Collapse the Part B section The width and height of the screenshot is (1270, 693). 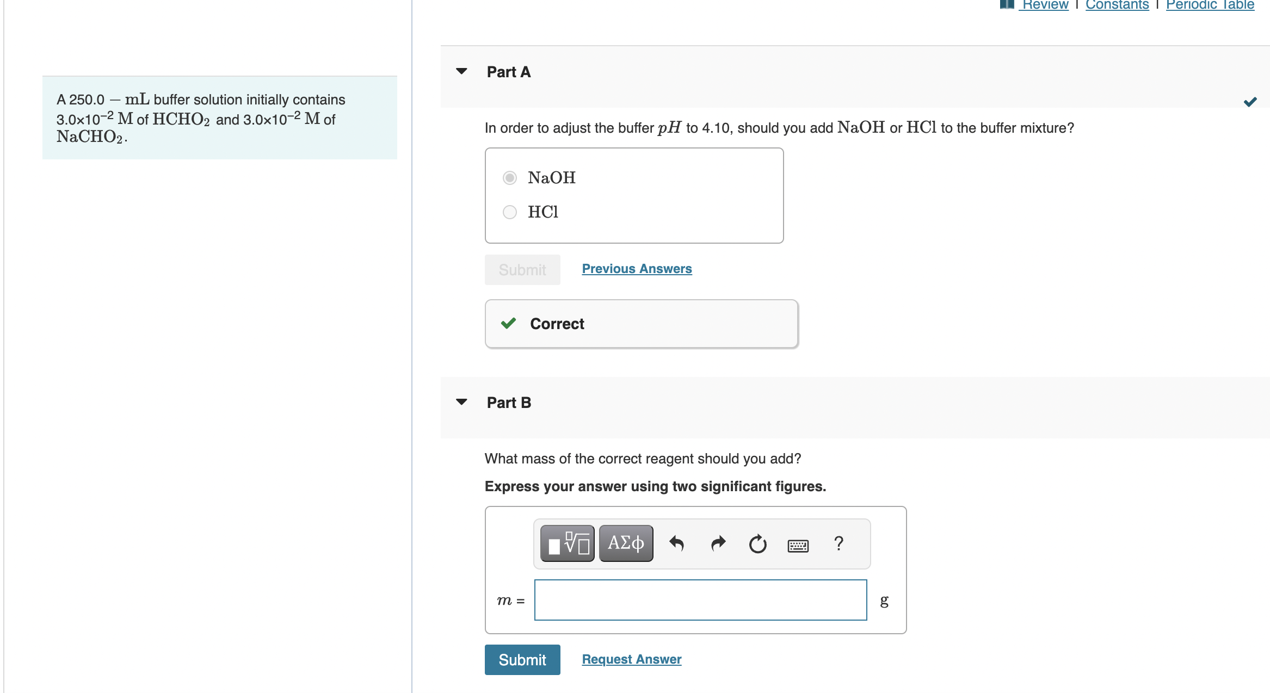(461, 402)
